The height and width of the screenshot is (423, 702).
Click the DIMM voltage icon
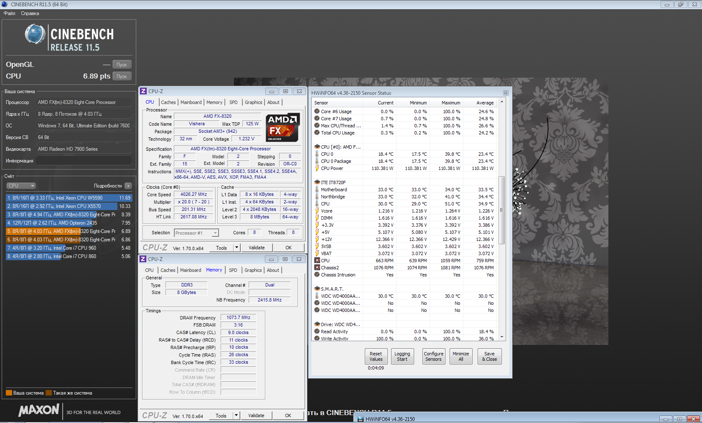click(317, 218)
